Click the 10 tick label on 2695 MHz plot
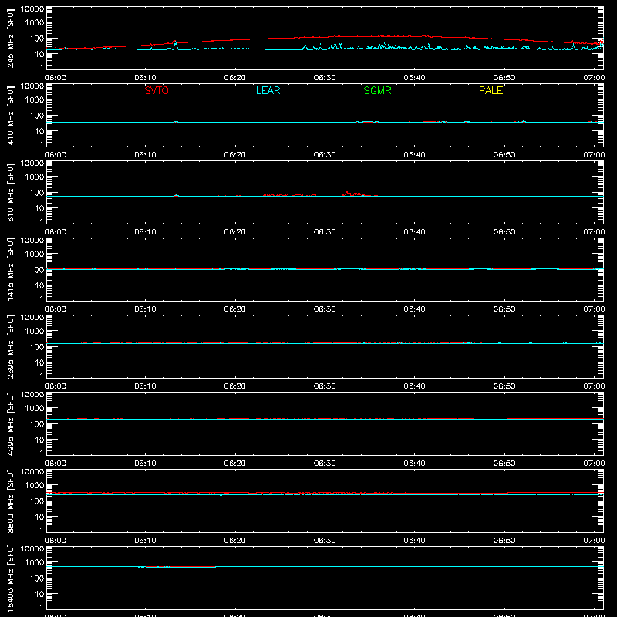617x617 pixels. (x=39, y=362)
